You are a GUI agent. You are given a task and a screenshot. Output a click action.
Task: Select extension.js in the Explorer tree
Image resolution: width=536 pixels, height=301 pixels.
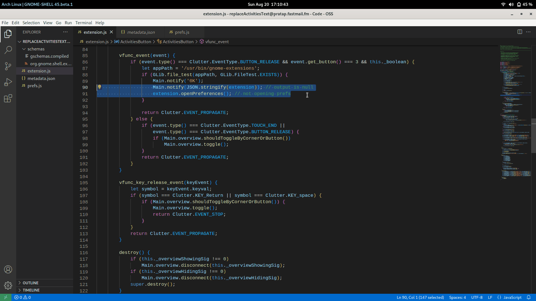click(45, 71)
